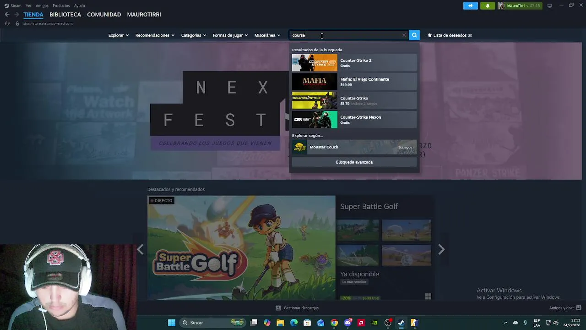
Task: Go back with the left navigation arrow
Action: click(7, 15)
